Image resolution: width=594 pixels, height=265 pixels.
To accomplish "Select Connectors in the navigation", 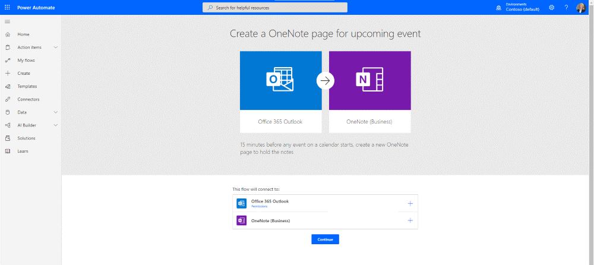I will (28, 99).
